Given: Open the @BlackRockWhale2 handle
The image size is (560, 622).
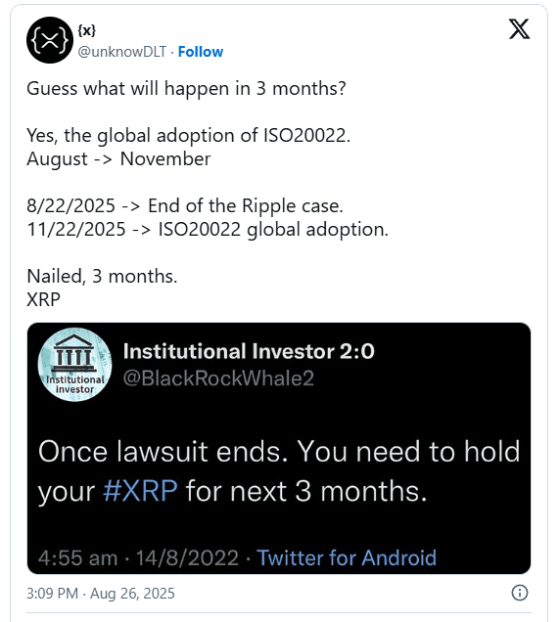Looking at the screenshot, I should click(218, 378).
